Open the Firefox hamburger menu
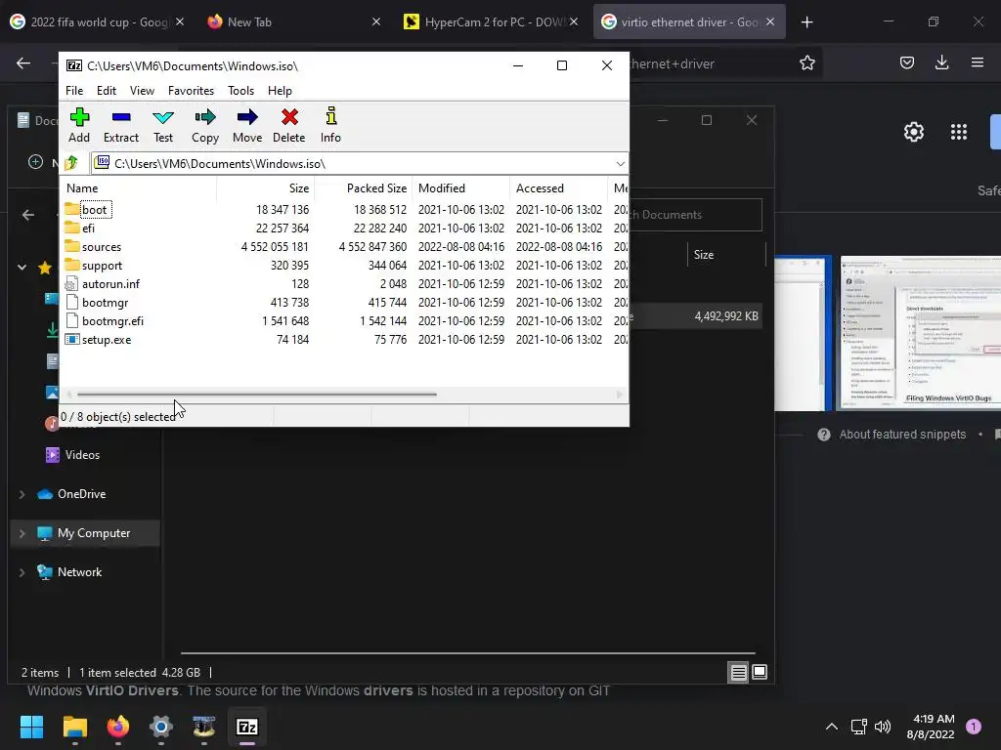The width and height of the screenshot is (1001, 750). coord(978,62)
